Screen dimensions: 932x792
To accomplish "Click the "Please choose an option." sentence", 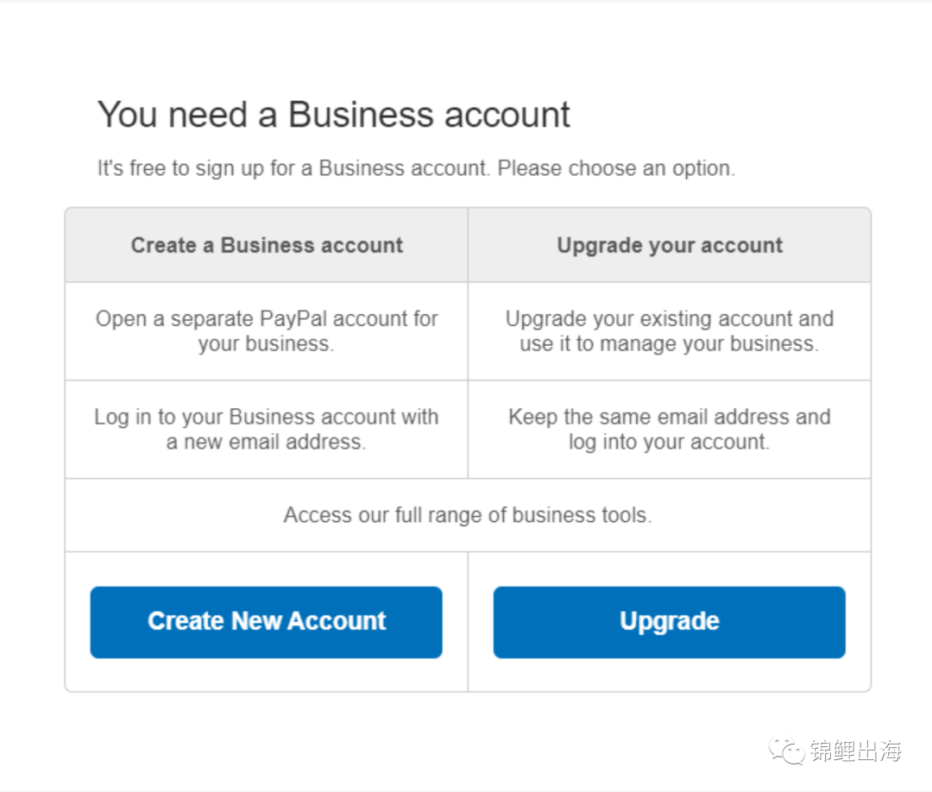I will 616,168.
